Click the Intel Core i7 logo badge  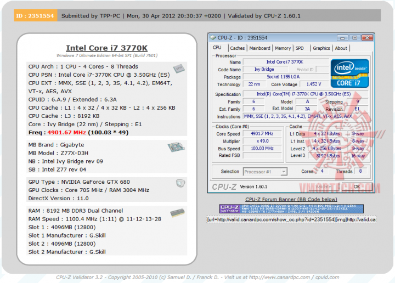(x=350, y=73)
